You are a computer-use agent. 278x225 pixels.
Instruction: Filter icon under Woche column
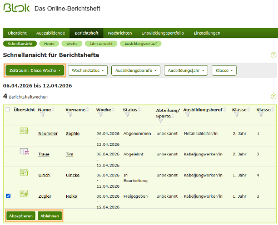pos(101,115)
